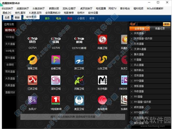Select 凤凰直播 in the app categories
Screen dimensions: 172x129
pyautogui.click(x=10, y=85)
